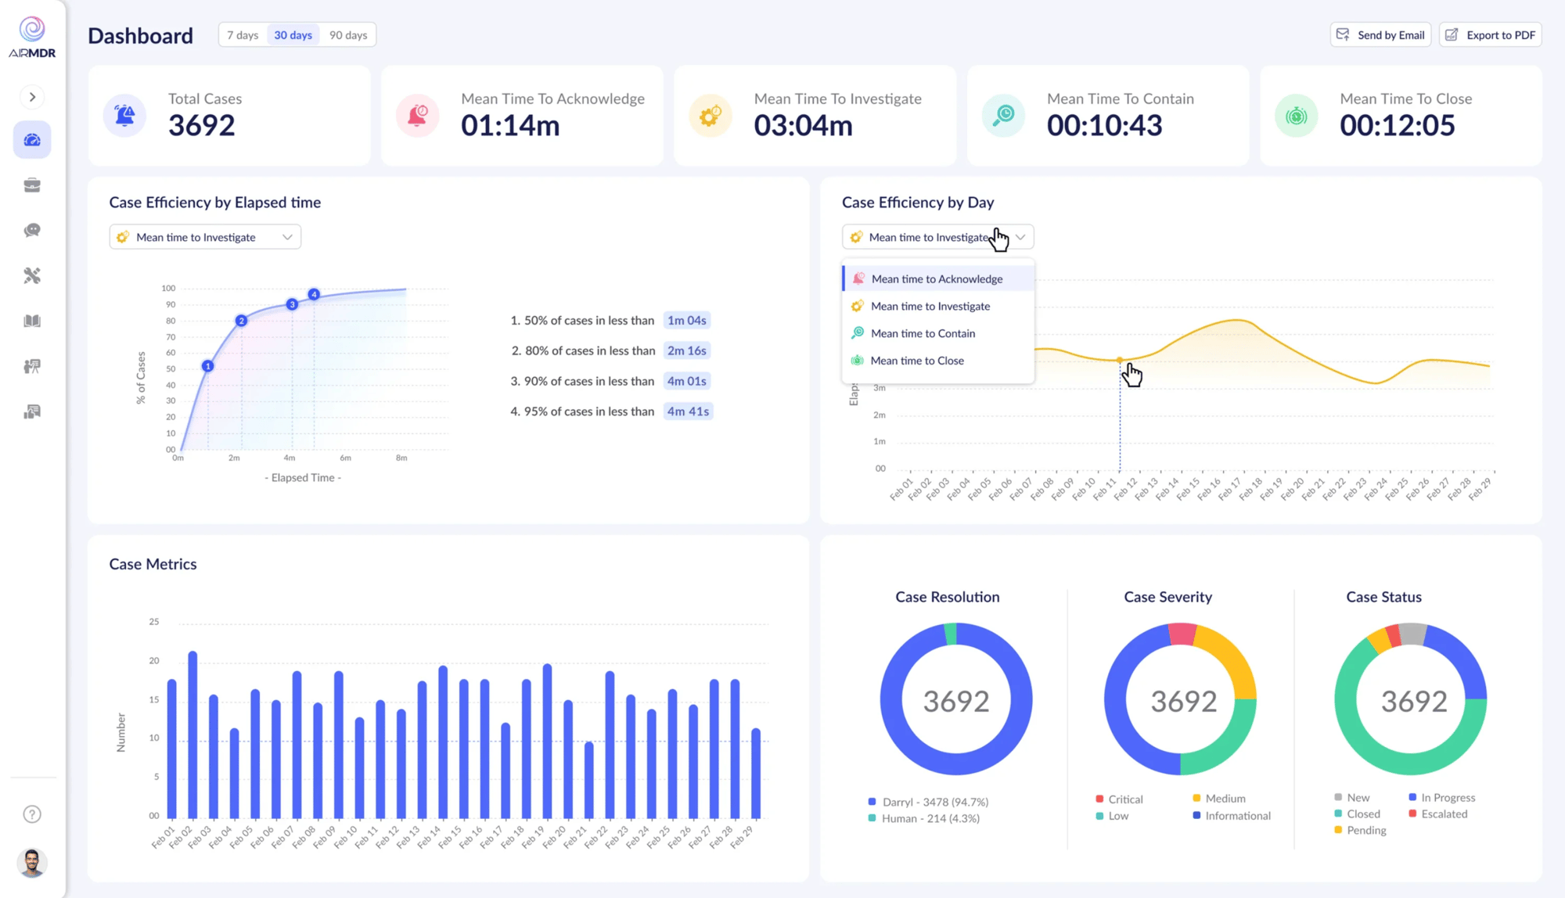This screenshot has width=1565, height=898.
Task: Select the briefcase icon in the sidebar
Action: pos(32,185)
